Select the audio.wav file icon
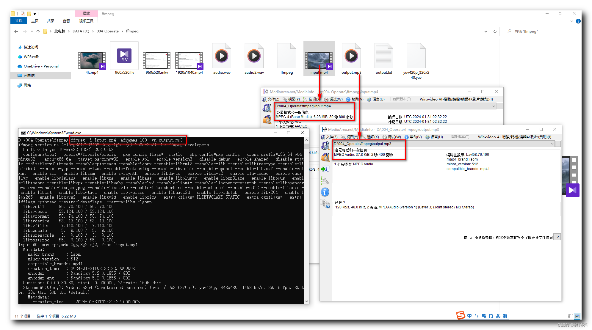Screen dimensions: 592x330 (x=222, y=56)
